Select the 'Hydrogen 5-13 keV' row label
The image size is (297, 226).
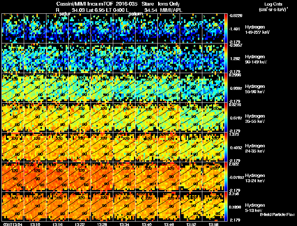[x=255, y=208]
